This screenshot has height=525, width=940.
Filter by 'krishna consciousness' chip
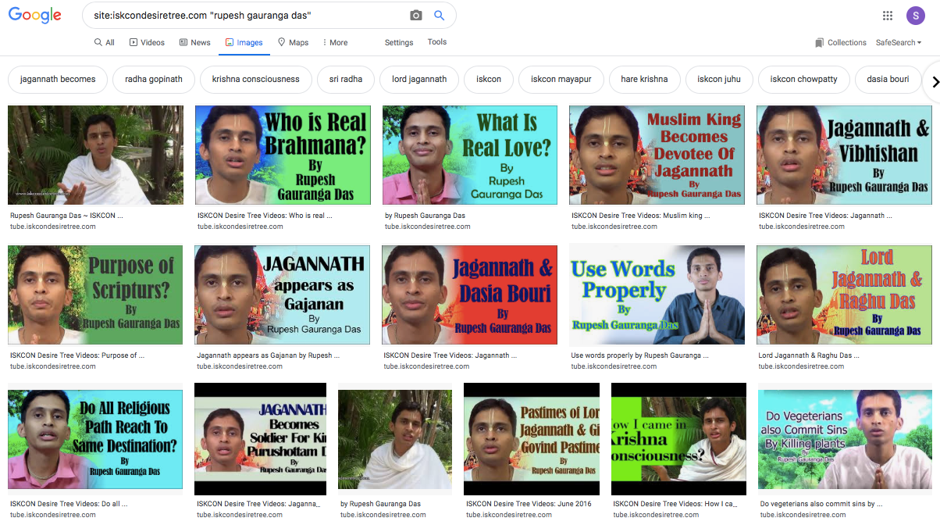[x=256, y=79]
